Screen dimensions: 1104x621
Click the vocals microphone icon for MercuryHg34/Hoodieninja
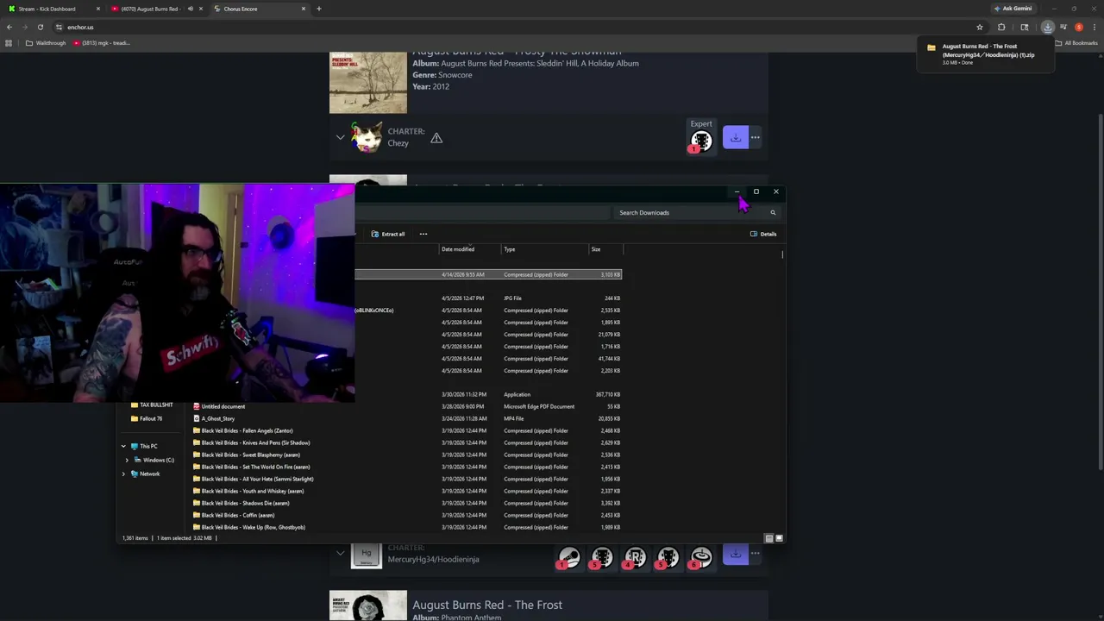tap(569, 558)
